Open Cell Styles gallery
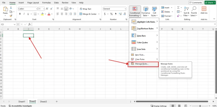Screen dimensions: 217x107 coord(154,11)
